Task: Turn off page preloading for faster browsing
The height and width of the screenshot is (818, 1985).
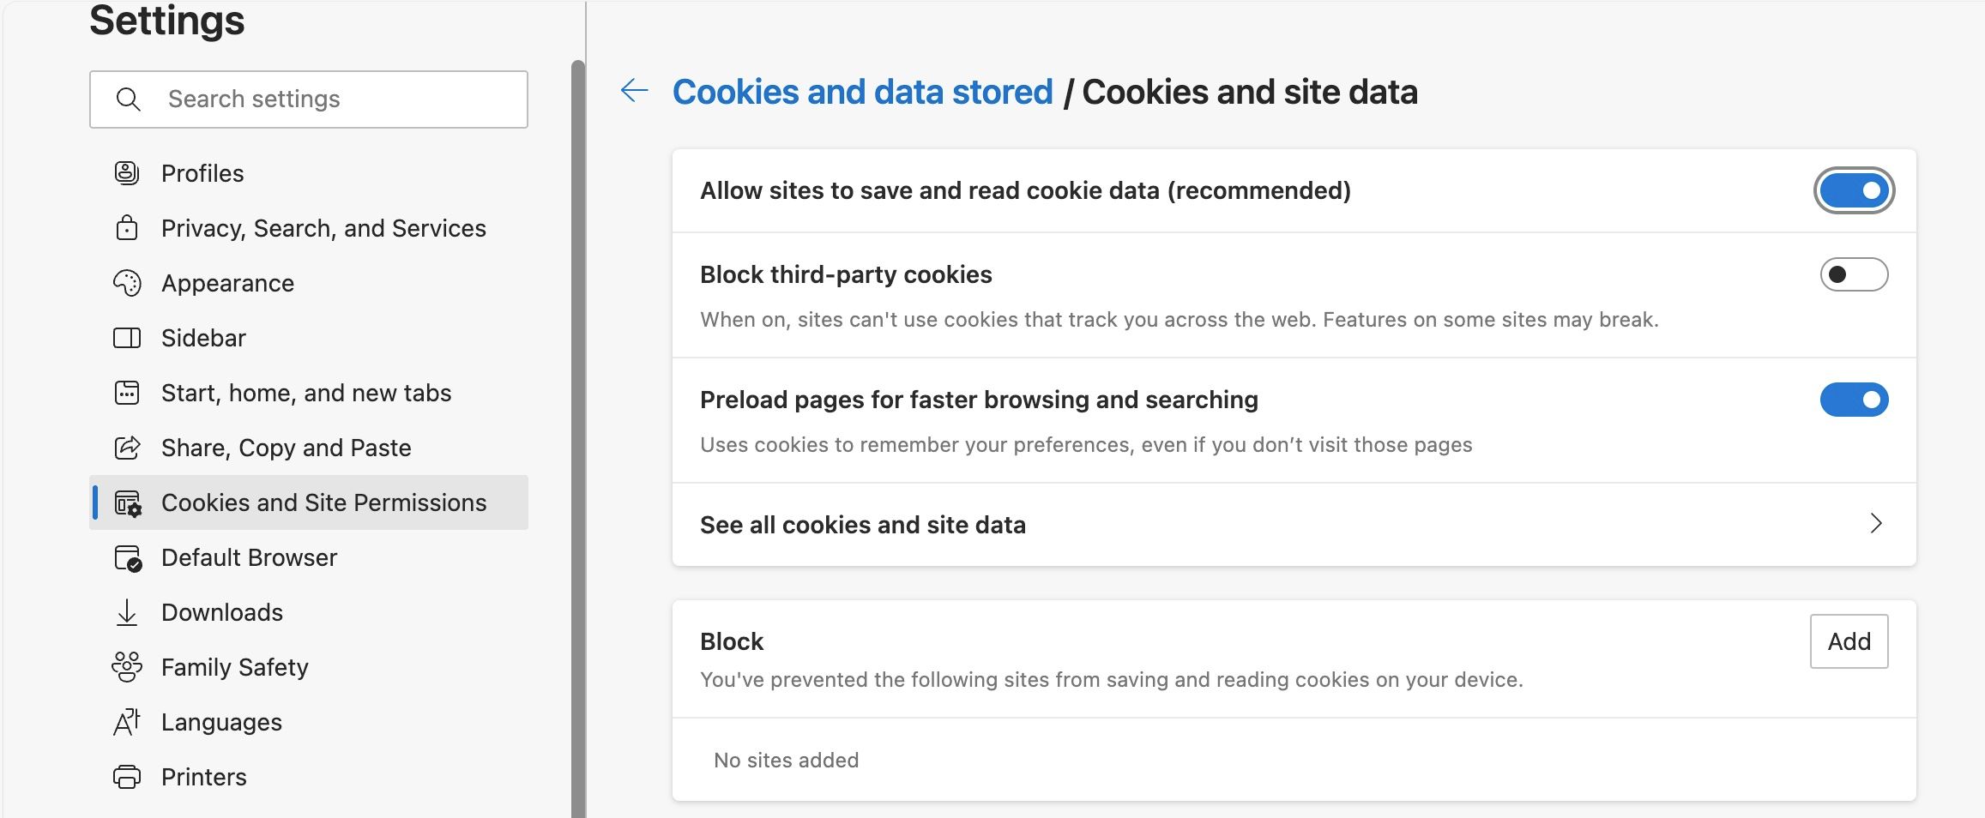Action: click(x=1855, y=400)
